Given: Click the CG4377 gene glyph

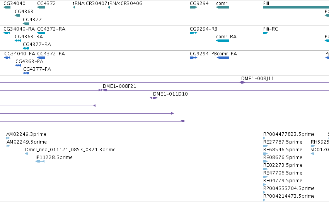Looking at the screenshot, I should (26, 24).
